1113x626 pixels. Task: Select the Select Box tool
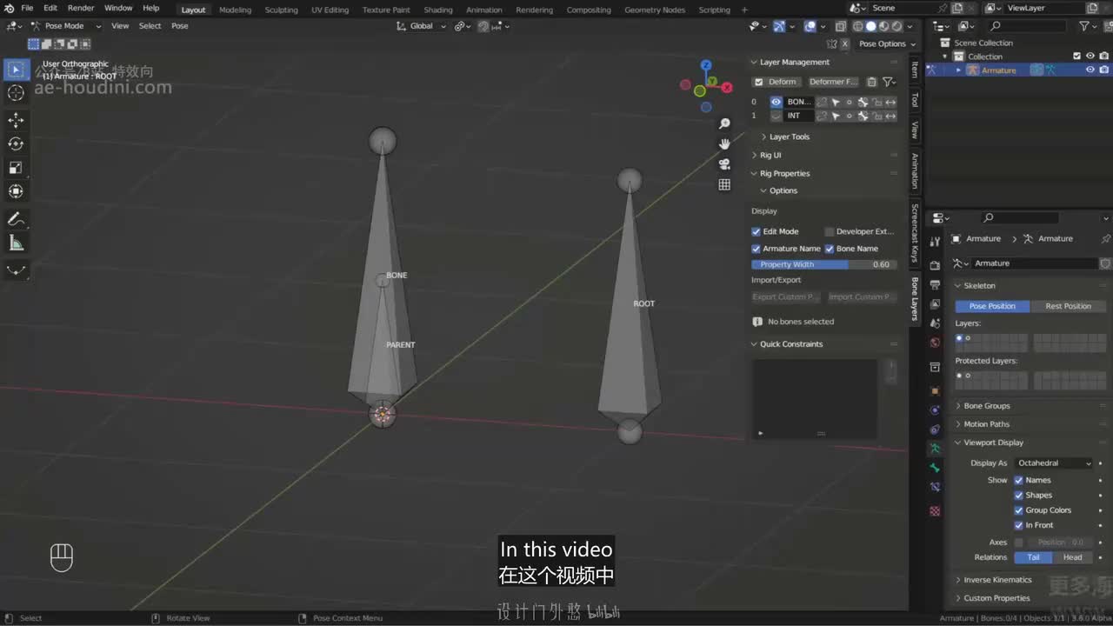pos(16,70)
